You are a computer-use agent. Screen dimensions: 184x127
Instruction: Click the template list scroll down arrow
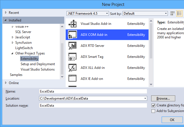point(151,84)
